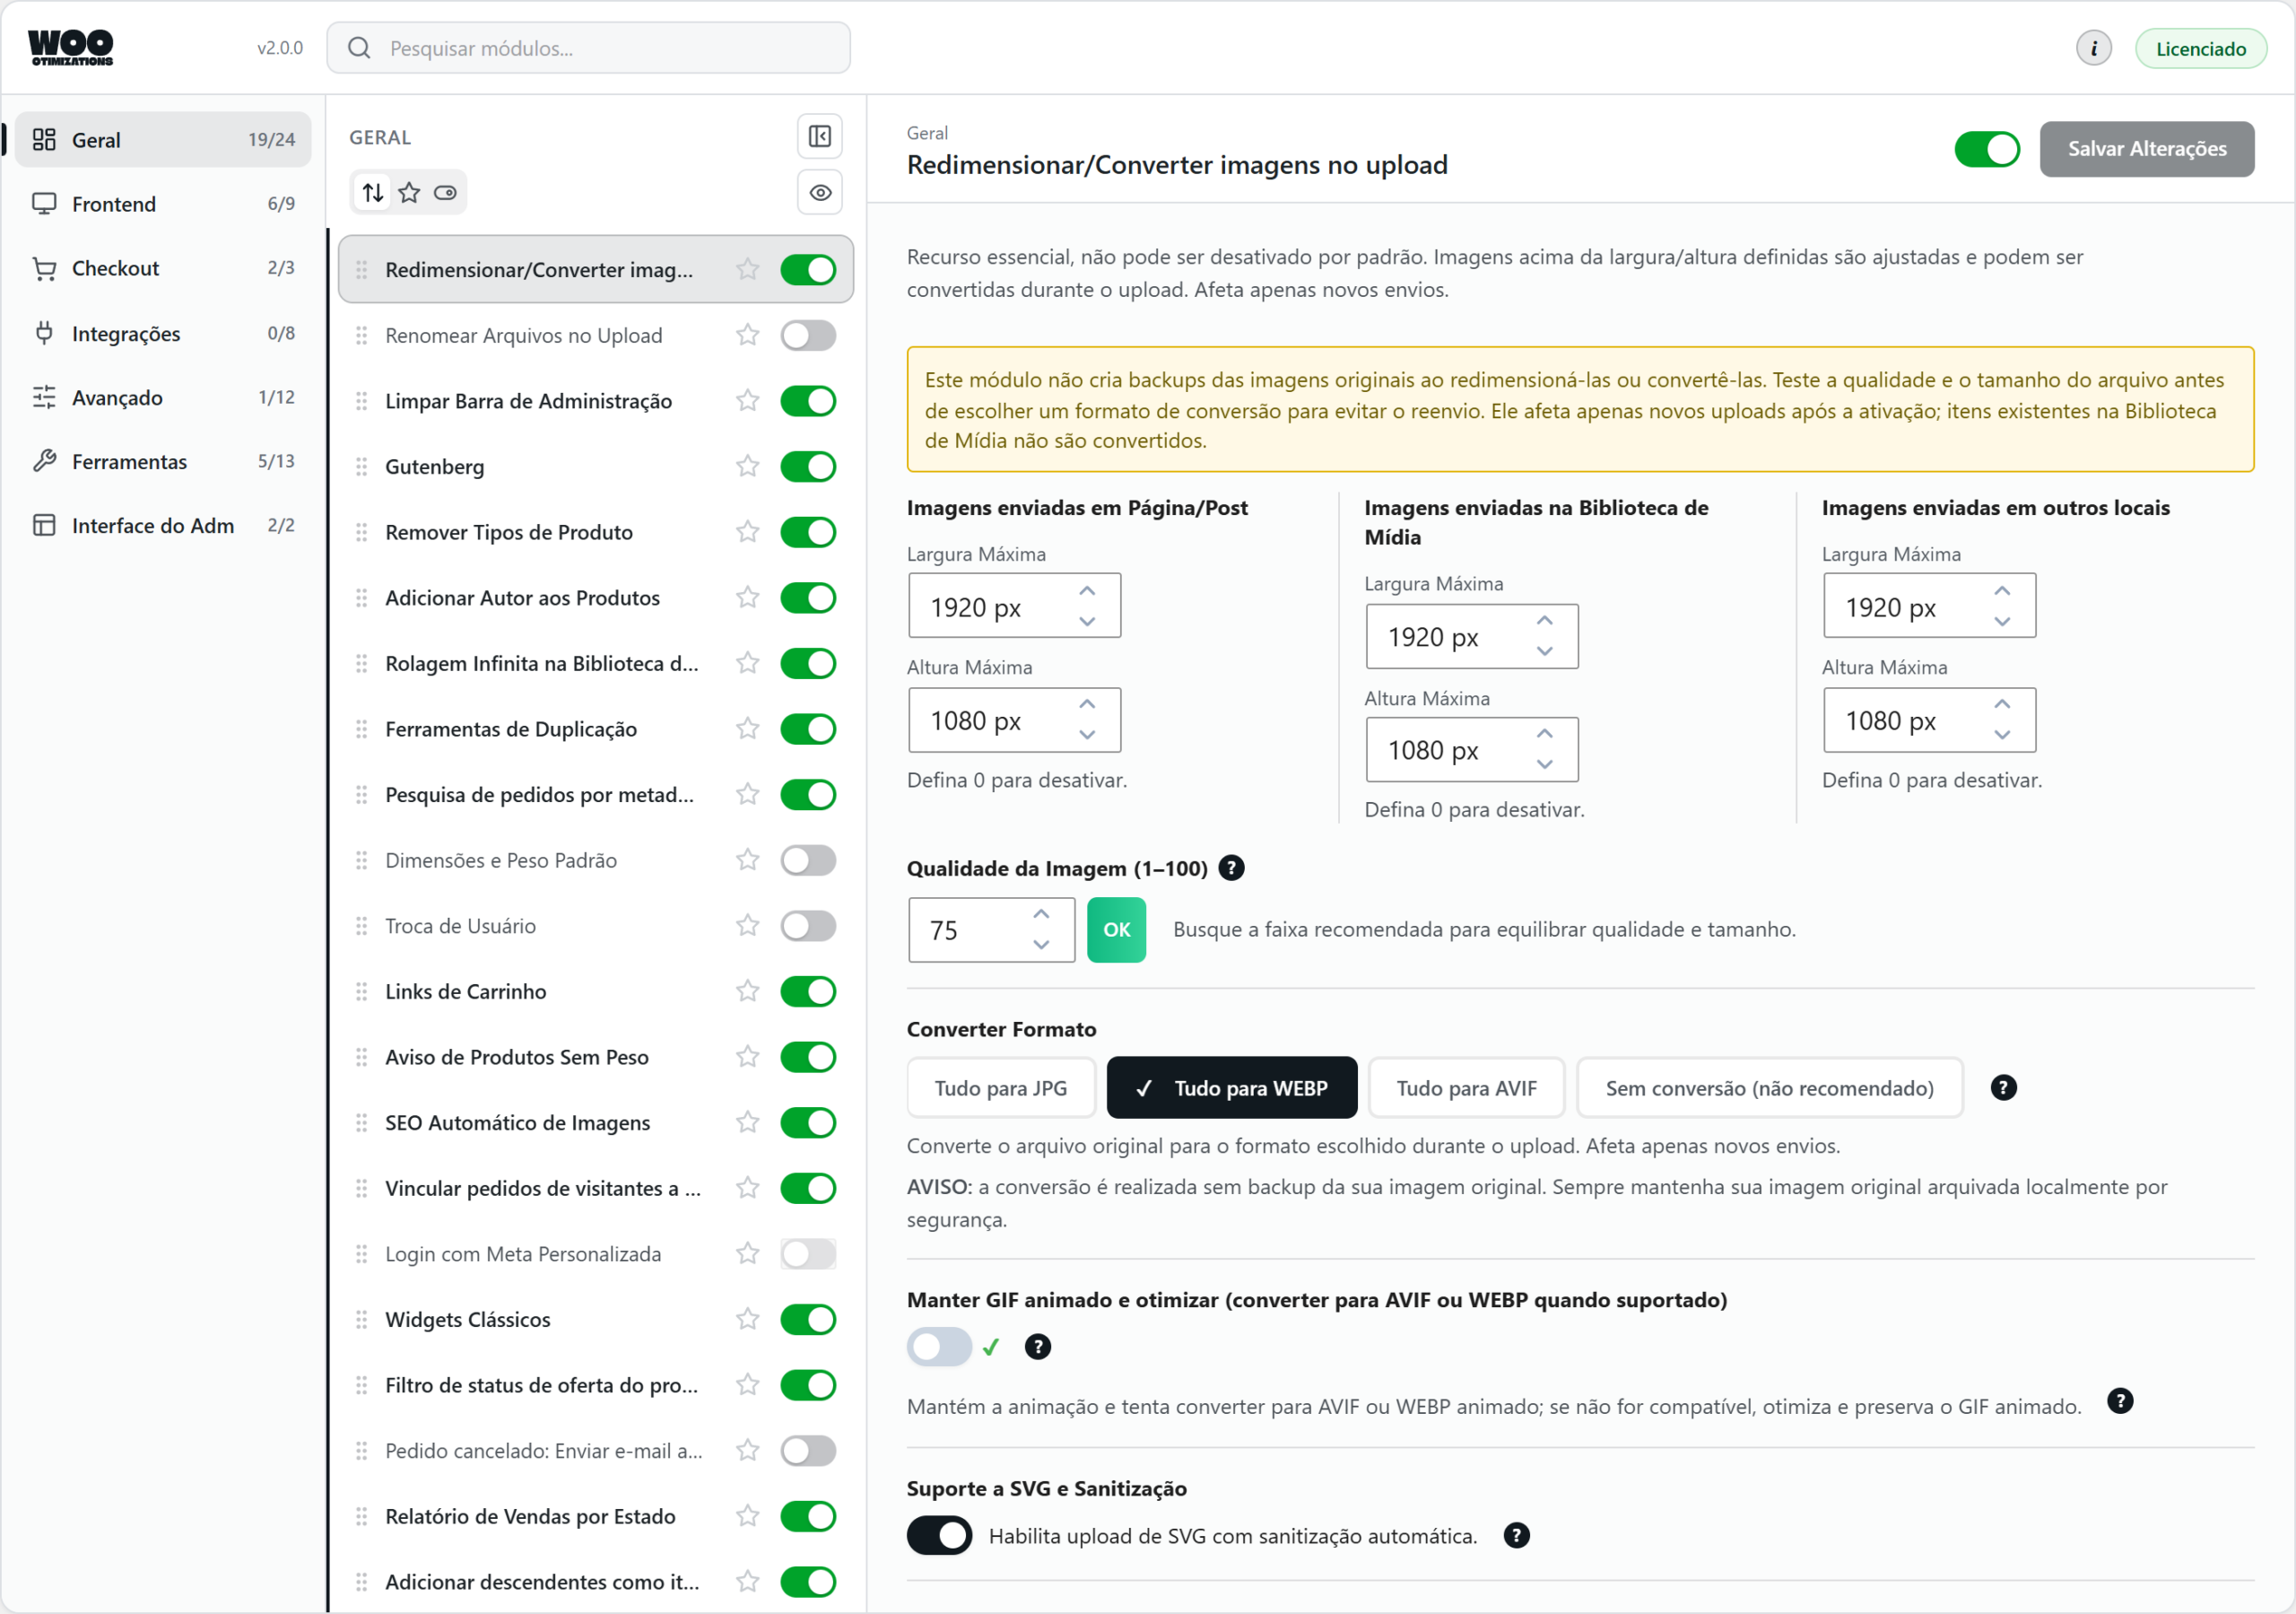This screenshot has width=2296, height=1614.
Task: Click the green OK button
Action: [1116, 929]
